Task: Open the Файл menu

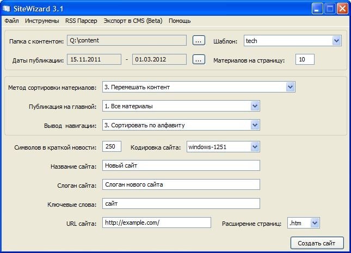Action: coord(11,21)
